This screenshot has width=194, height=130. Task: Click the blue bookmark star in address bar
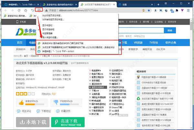[x=149, y=10]
